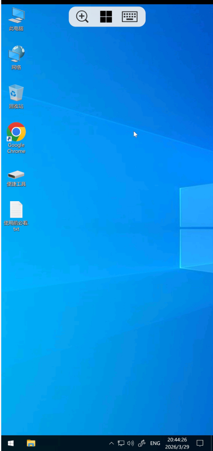The image size is (213, 451).
Task: Click the pen-shaped tray icon beside ENG
Action: click(142, 443)
